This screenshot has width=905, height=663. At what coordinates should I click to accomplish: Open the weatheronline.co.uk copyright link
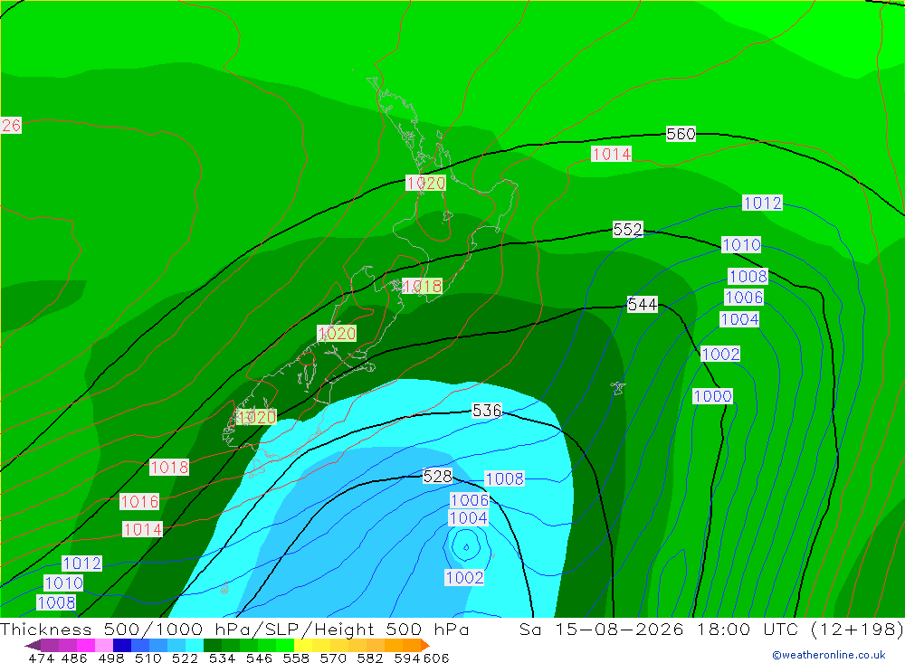[829, 655]
